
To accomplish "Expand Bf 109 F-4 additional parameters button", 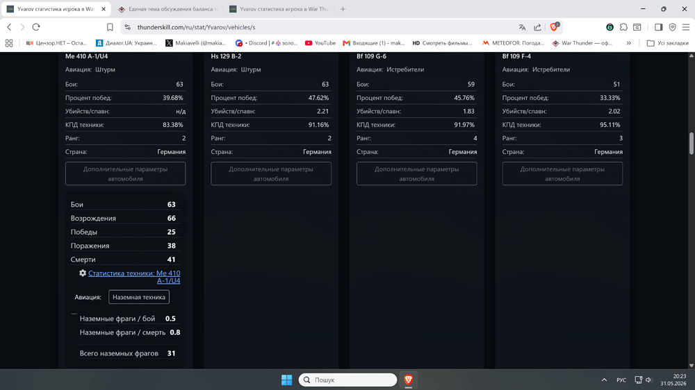I will pos(562,173).
